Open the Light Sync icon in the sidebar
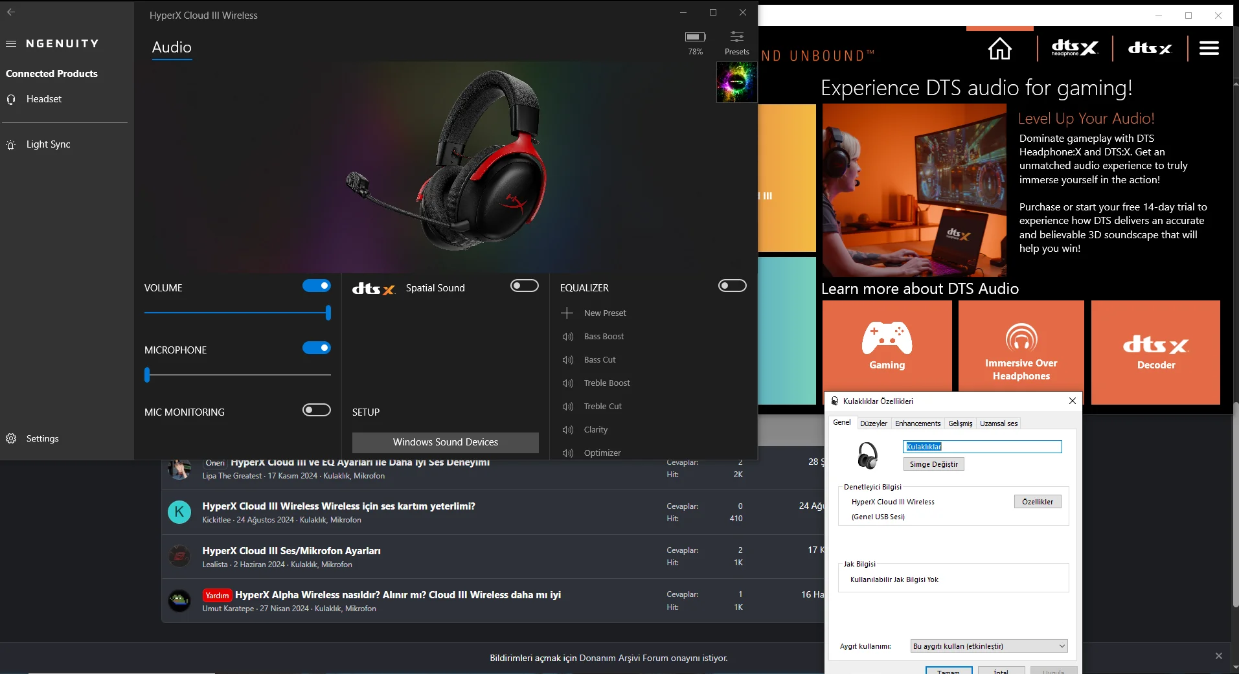 pyautogui.click(x=11, y=145)
